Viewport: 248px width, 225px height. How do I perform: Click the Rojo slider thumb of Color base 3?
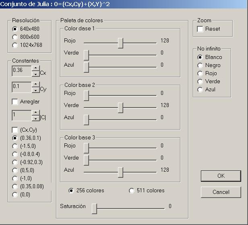pos(86,148)
